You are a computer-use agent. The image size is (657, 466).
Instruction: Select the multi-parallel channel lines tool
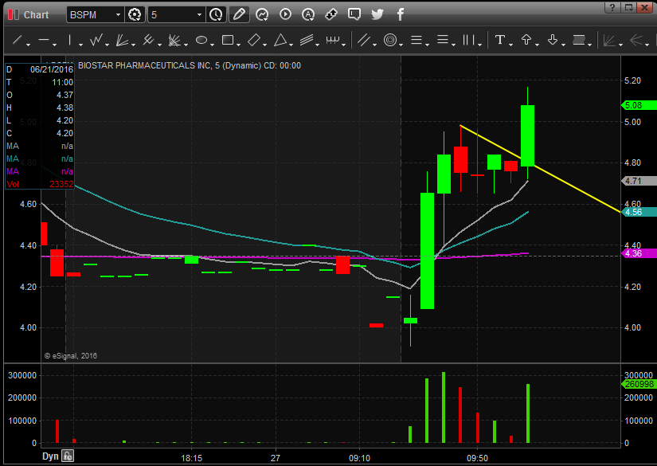click(307, 41)
